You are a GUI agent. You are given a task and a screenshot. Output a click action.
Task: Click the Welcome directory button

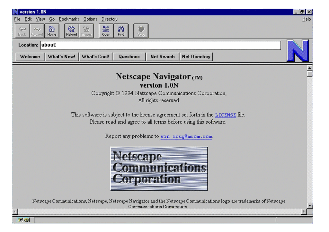(30, 56)
